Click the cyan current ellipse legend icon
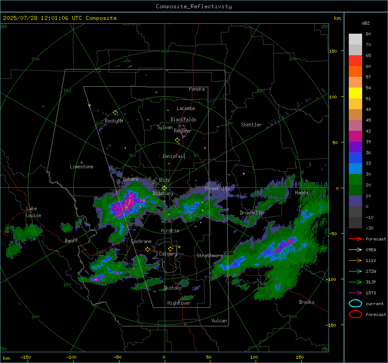This screenshot has width=388, height=363. [x=355, y=303]
